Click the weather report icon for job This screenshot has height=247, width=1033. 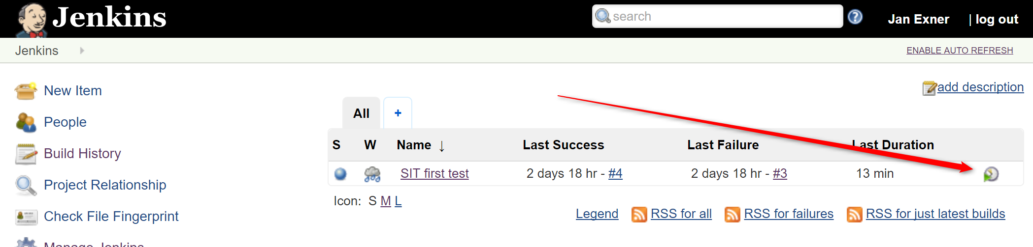point(372,174)
